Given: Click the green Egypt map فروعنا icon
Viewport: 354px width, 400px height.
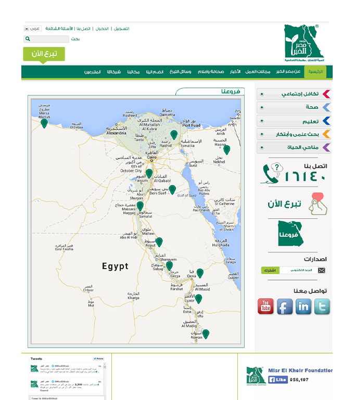Looking at the screenshot, I should click(290, 234).
